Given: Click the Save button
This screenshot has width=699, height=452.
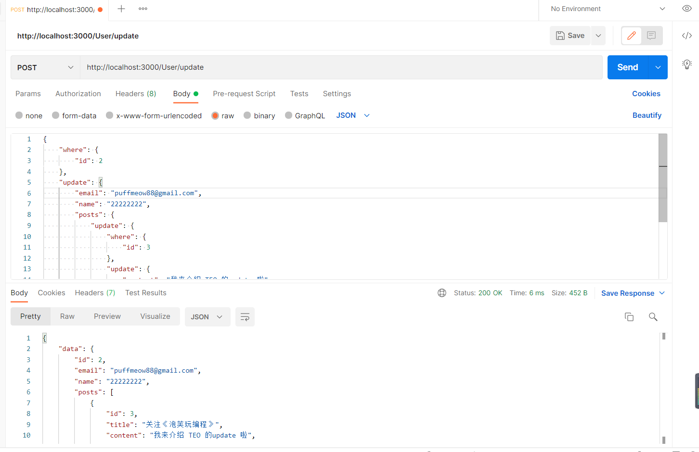Looking at the screenshot, I should pos(570,36).
